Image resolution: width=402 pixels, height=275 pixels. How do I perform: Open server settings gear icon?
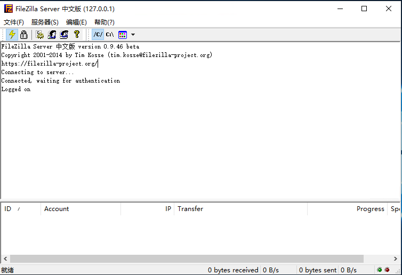point(40,35)
